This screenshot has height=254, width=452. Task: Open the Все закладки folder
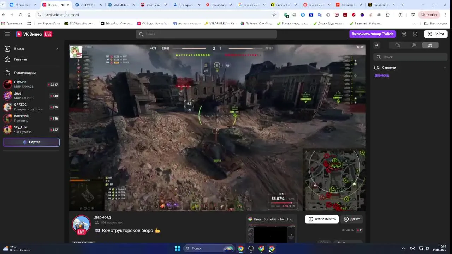(x=436, y=24)
